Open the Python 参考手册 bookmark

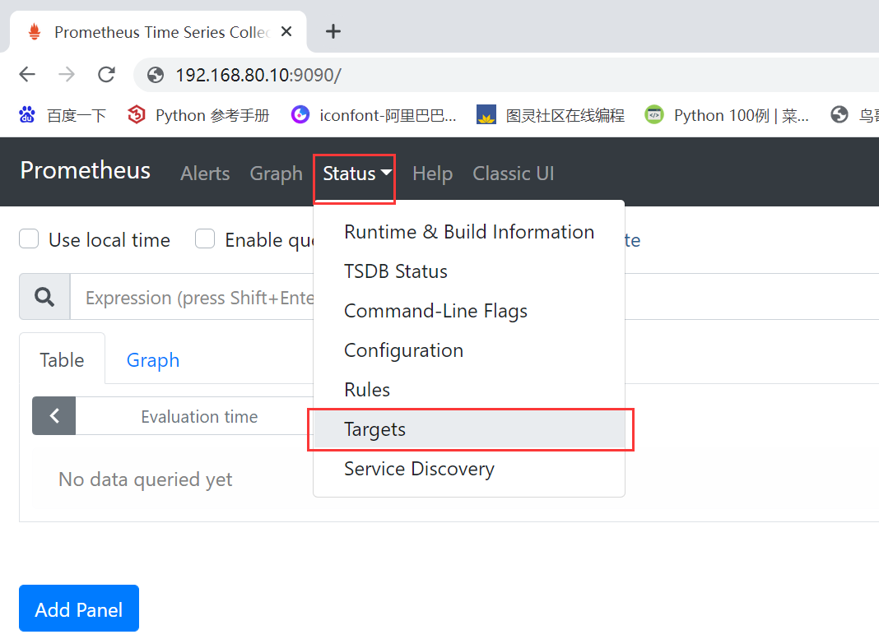[x=198, y=115]
